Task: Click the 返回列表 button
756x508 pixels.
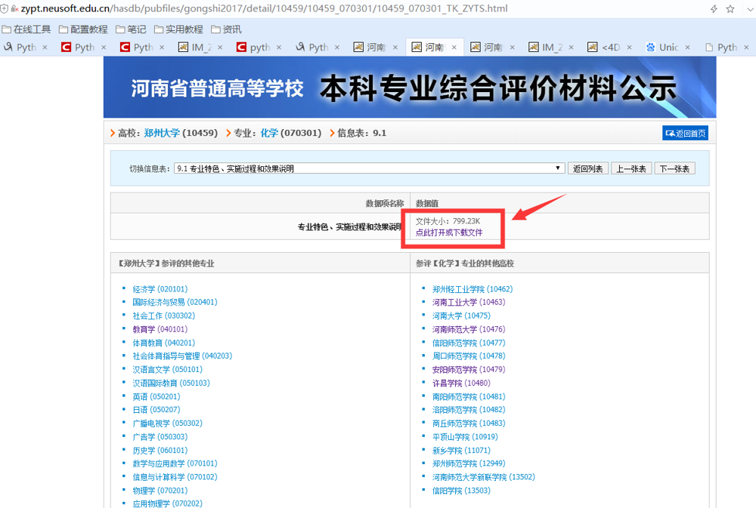Action: [x=587, y=168]
